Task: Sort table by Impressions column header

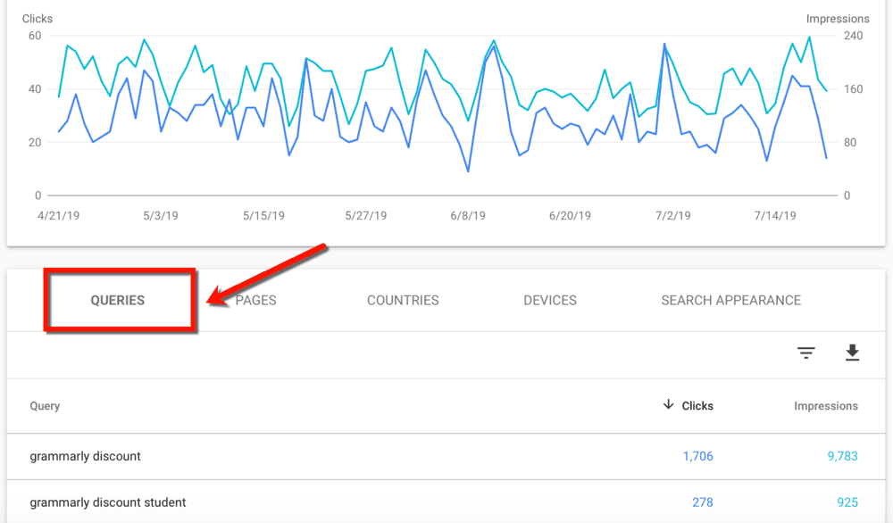Action: [826, 406]
